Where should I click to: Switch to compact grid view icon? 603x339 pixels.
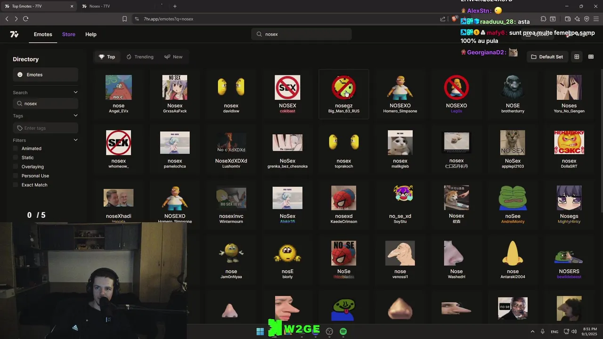pos(591,56)
